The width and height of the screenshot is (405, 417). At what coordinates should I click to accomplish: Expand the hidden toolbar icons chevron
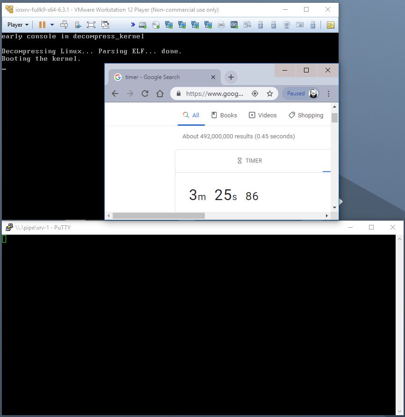[x=133, y=24]
